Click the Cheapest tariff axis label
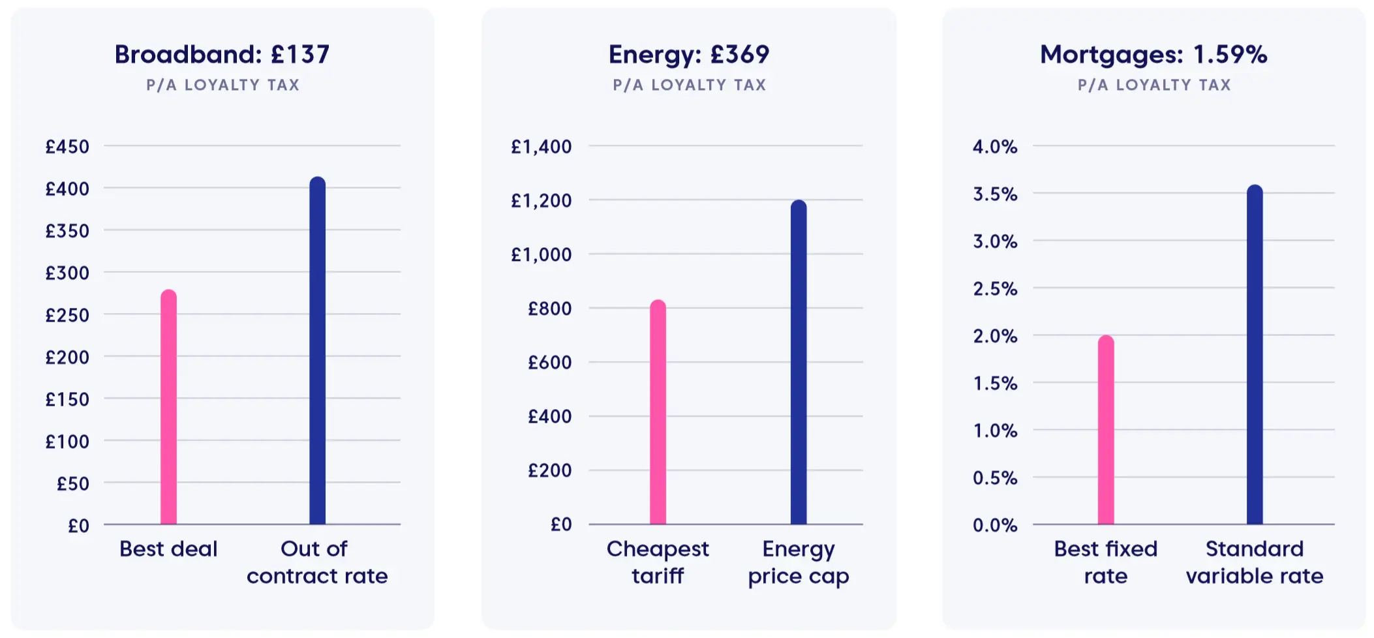Image resolution: width=1374 pixels, height=638 pixels. point(658,562)
